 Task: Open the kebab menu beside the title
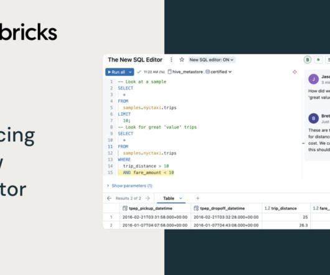[x=171, y=60]
